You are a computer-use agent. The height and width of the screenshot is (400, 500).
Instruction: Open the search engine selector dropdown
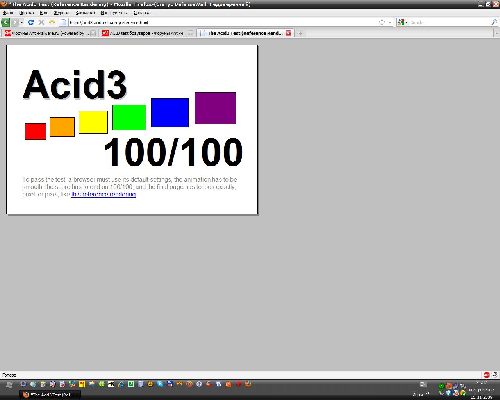(x=402, y=22)
